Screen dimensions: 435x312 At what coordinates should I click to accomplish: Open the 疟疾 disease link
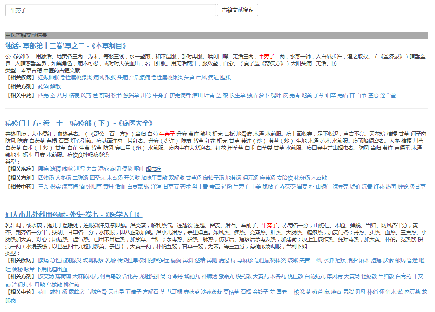pos(340,260)
